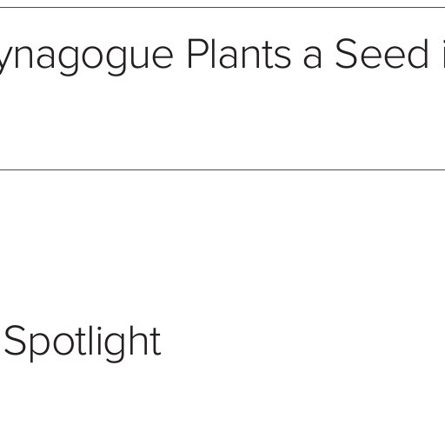Click the cut-off 'i' after 'Seed'
445x445 pixels.
(x=443, y=54)
